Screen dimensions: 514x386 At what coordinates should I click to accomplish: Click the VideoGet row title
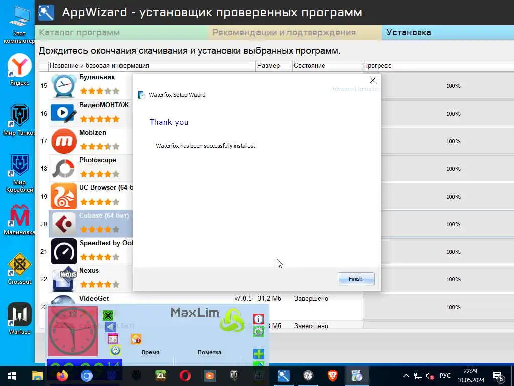coord(94,298)
